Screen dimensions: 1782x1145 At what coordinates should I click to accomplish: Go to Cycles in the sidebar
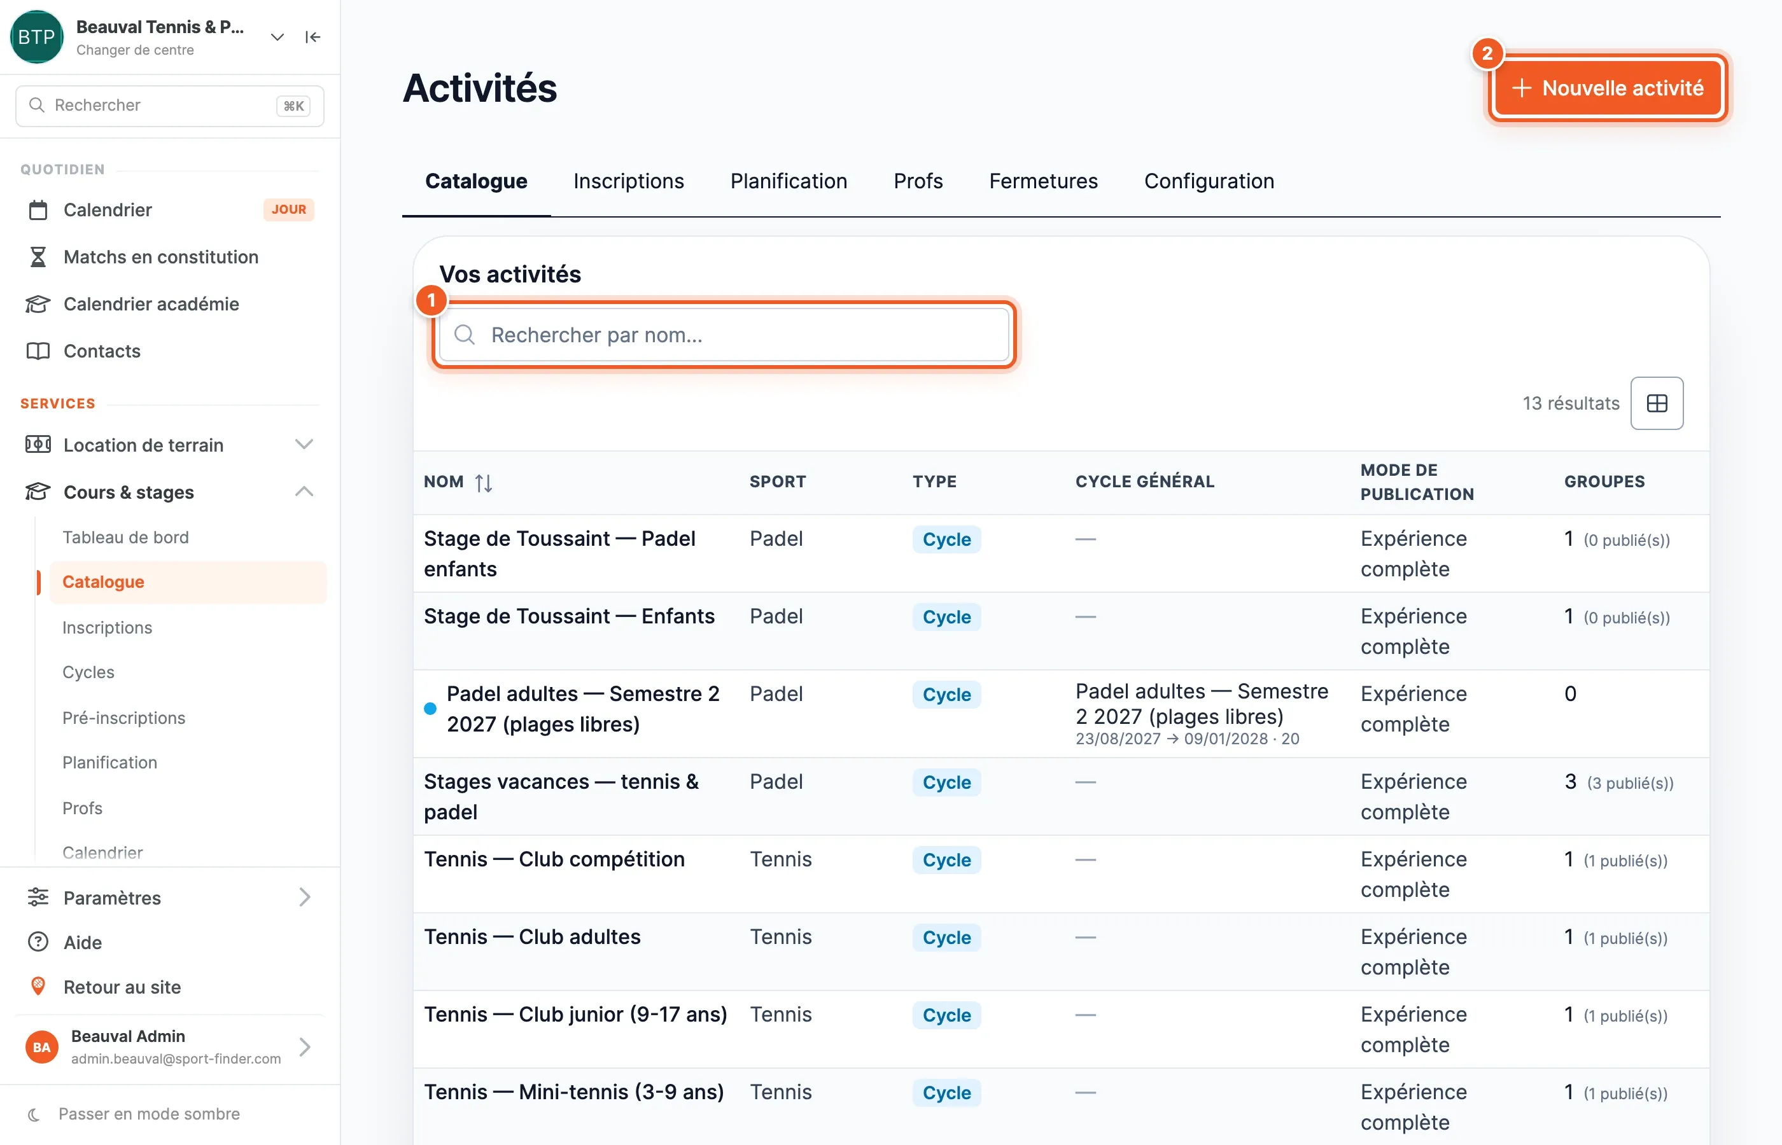(x=88, y=672)
